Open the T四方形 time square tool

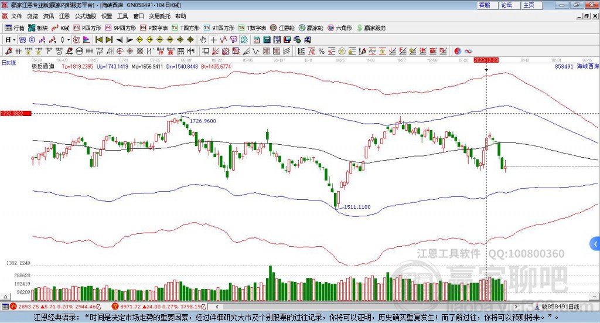click(186, 28)
